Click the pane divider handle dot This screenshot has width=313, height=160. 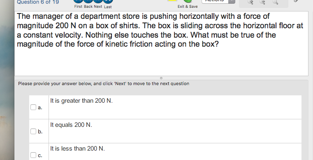[161, 78]
